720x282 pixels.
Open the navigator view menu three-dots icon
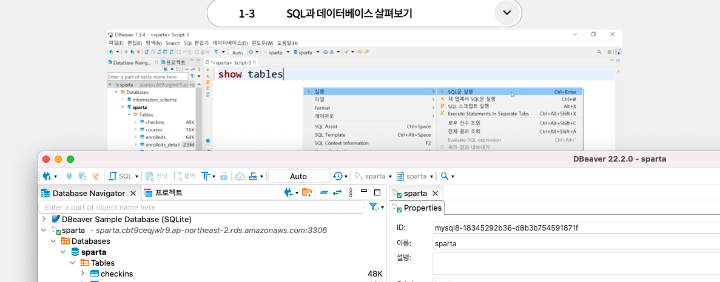tap(351, 193)
